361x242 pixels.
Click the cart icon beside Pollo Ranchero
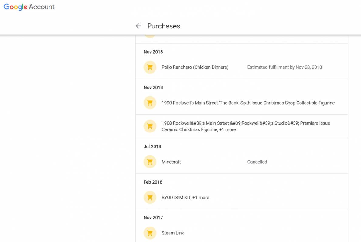click(150, 67)
